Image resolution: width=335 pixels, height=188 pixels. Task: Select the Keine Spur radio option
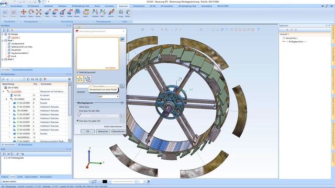coord(77,107)
